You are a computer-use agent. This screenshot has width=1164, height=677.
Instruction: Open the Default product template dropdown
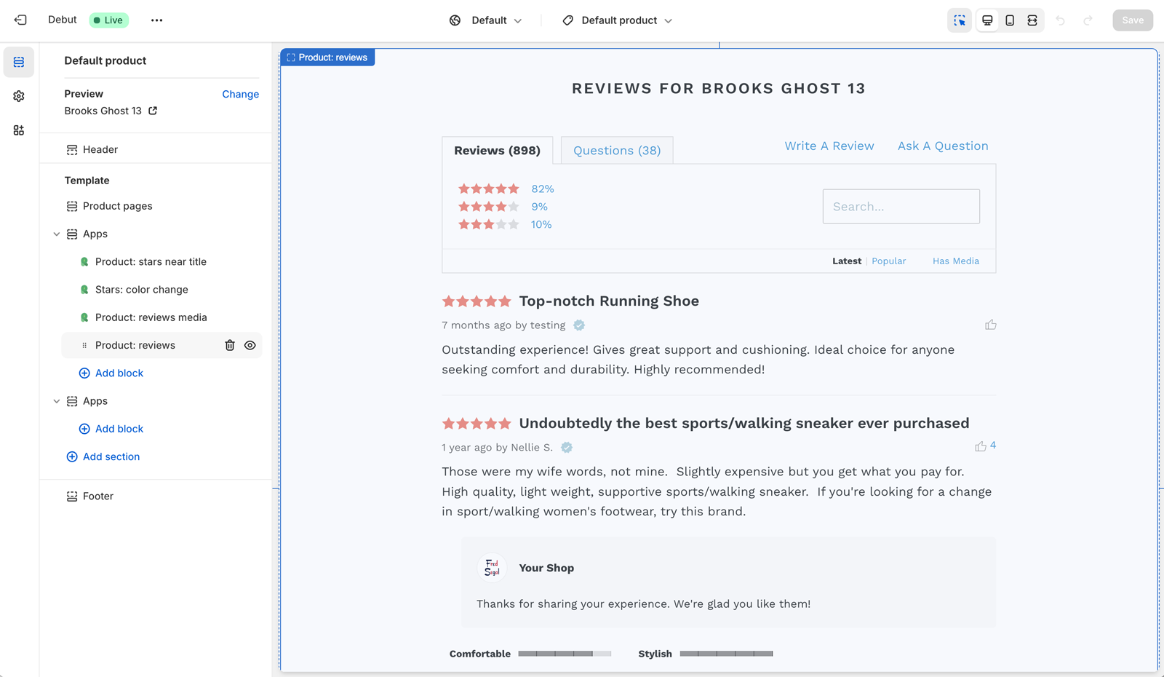pyautogui.click(x=618, y=20)
